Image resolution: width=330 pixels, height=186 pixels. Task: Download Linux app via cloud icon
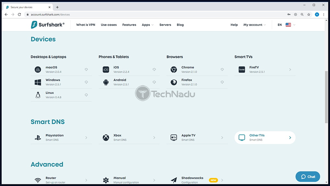click(x=86, y=95)
